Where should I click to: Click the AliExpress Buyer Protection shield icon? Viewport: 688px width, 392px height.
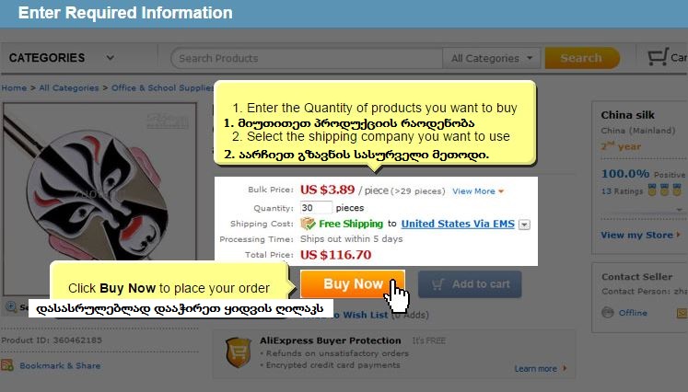coord(239,352)
